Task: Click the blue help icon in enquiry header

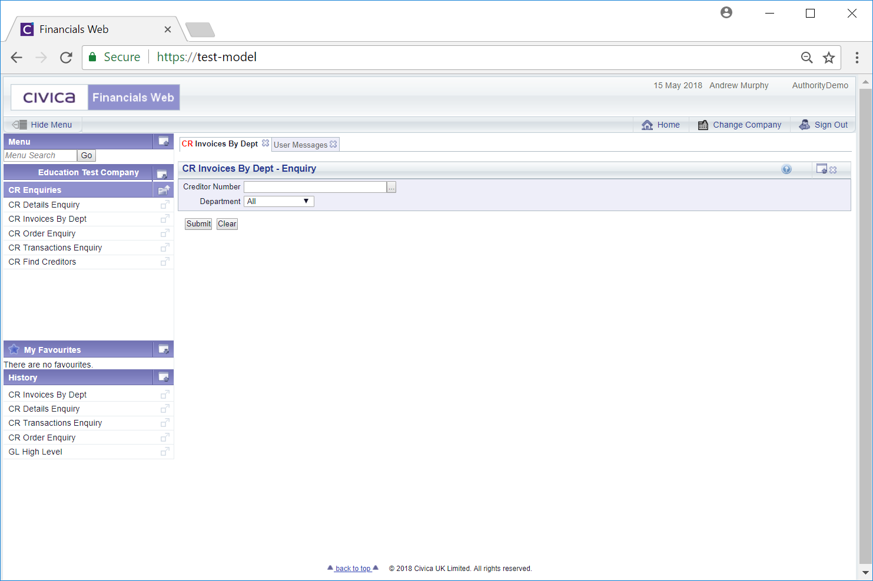Action: pos(786,169)
